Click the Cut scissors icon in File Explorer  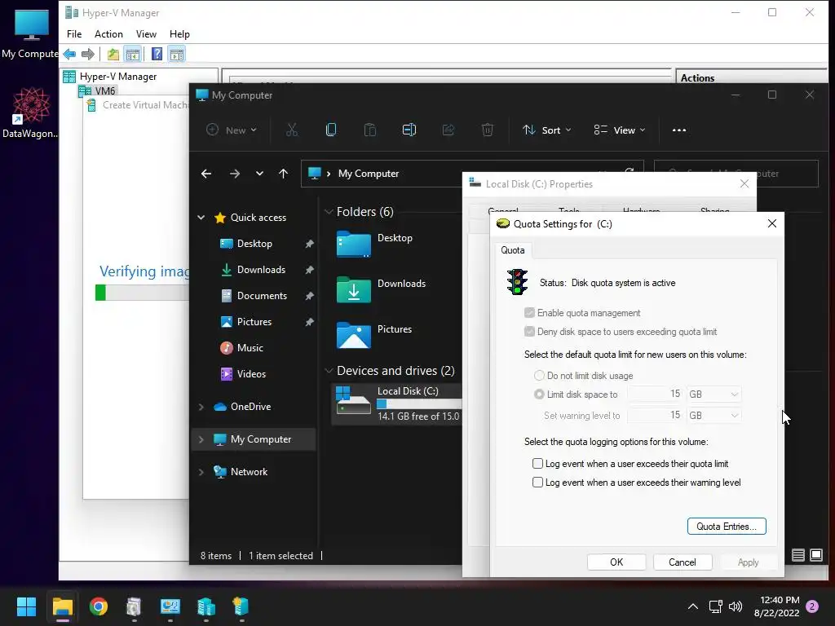[x=292, y=130]
